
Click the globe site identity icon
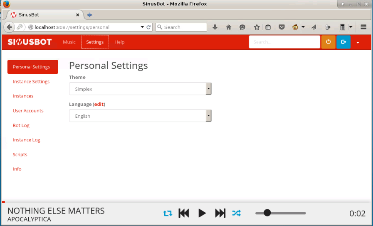(x=31, y=27)
